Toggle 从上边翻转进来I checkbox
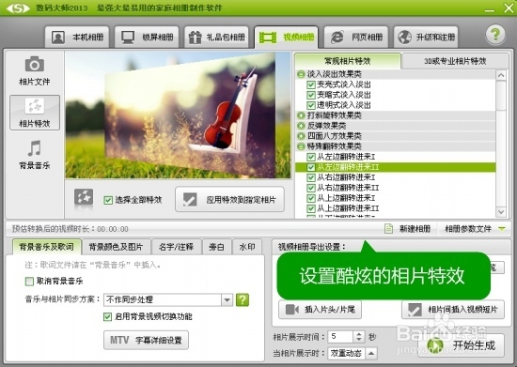 310,198
